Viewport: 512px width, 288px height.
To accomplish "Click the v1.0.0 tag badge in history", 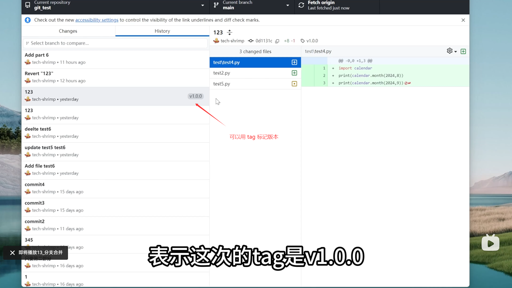I will [x=195, y=96].
